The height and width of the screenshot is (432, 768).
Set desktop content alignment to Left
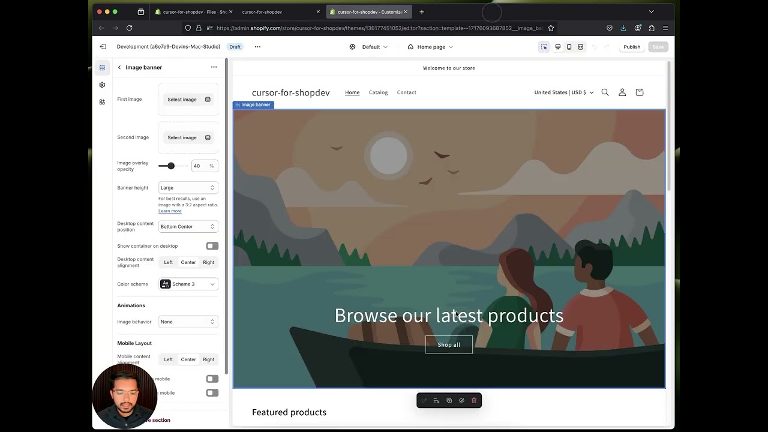tap(169, 262)
